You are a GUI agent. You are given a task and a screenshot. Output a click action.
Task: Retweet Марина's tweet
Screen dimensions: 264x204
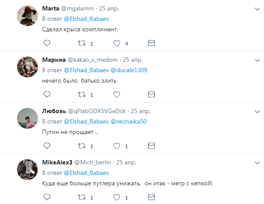pos(81,94)
